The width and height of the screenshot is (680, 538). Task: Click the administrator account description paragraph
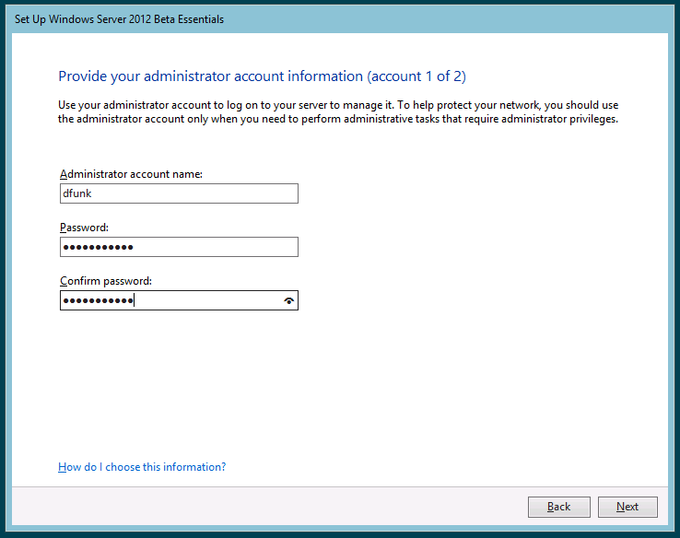(x=332, y=112)
